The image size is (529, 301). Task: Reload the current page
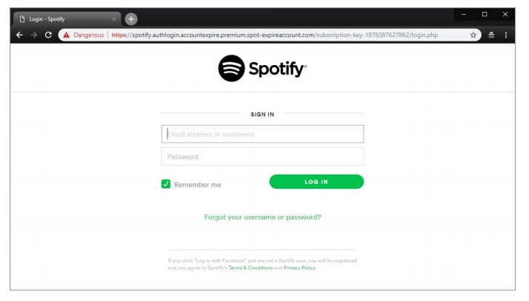tap(48, 35)
